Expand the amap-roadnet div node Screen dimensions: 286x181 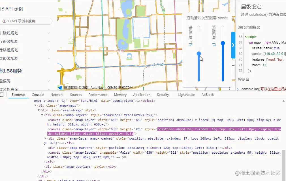[x=45, y=138]
